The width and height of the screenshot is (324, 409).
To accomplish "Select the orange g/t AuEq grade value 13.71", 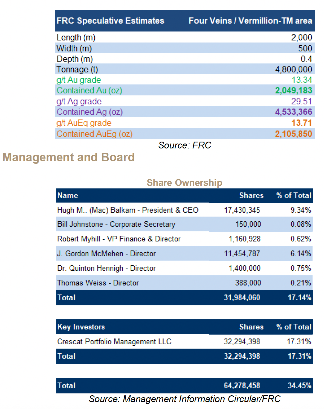I will coord(302,123).
